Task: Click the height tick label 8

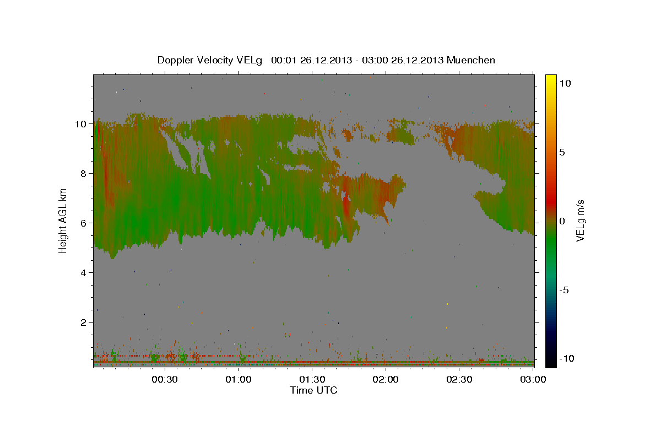Action: tap(84, 174)
